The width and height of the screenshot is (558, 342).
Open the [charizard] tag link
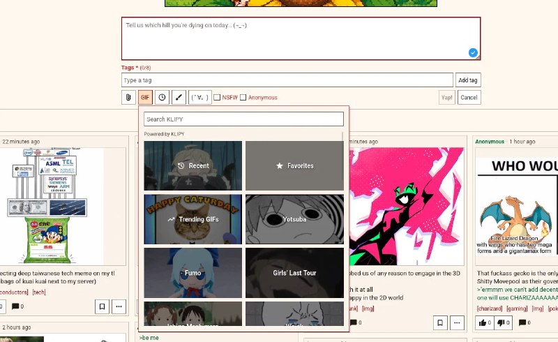[490, 308]
